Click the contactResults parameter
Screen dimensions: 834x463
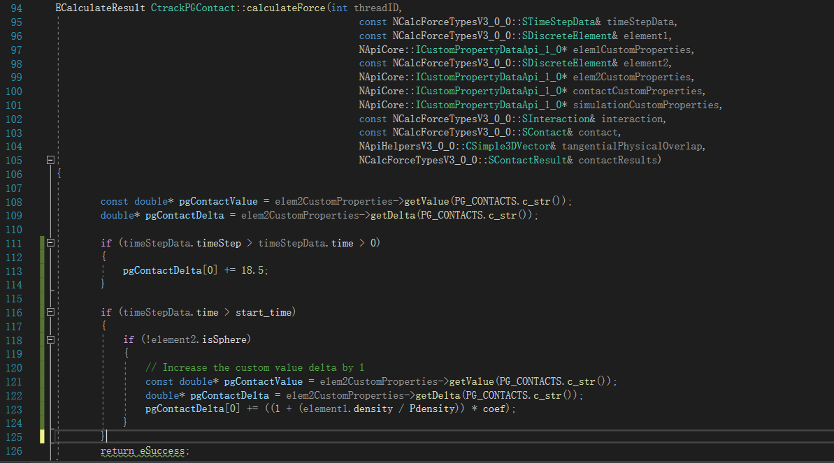[x=618, y=160]
